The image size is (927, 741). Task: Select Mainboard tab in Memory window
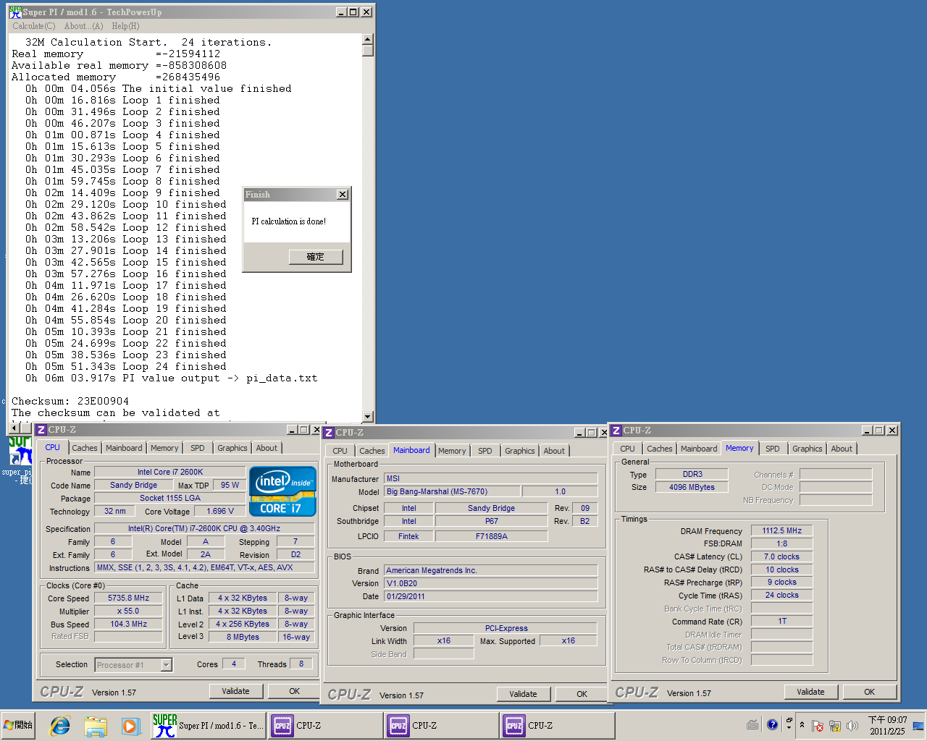[699, 449]
